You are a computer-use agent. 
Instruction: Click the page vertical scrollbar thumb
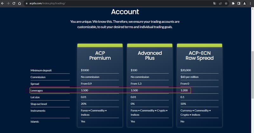point(252,75)
